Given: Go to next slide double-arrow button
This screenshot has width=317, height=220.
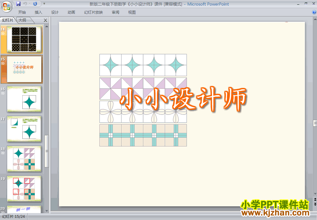Looking at the screenshot, I should [x=315, y=204].
